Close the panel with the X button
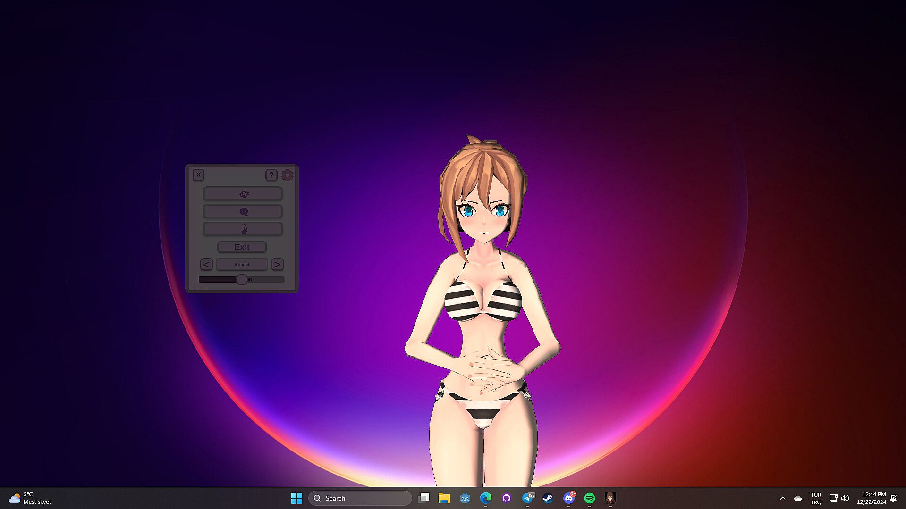Screen dimensions: 906x509 [198, 175]
